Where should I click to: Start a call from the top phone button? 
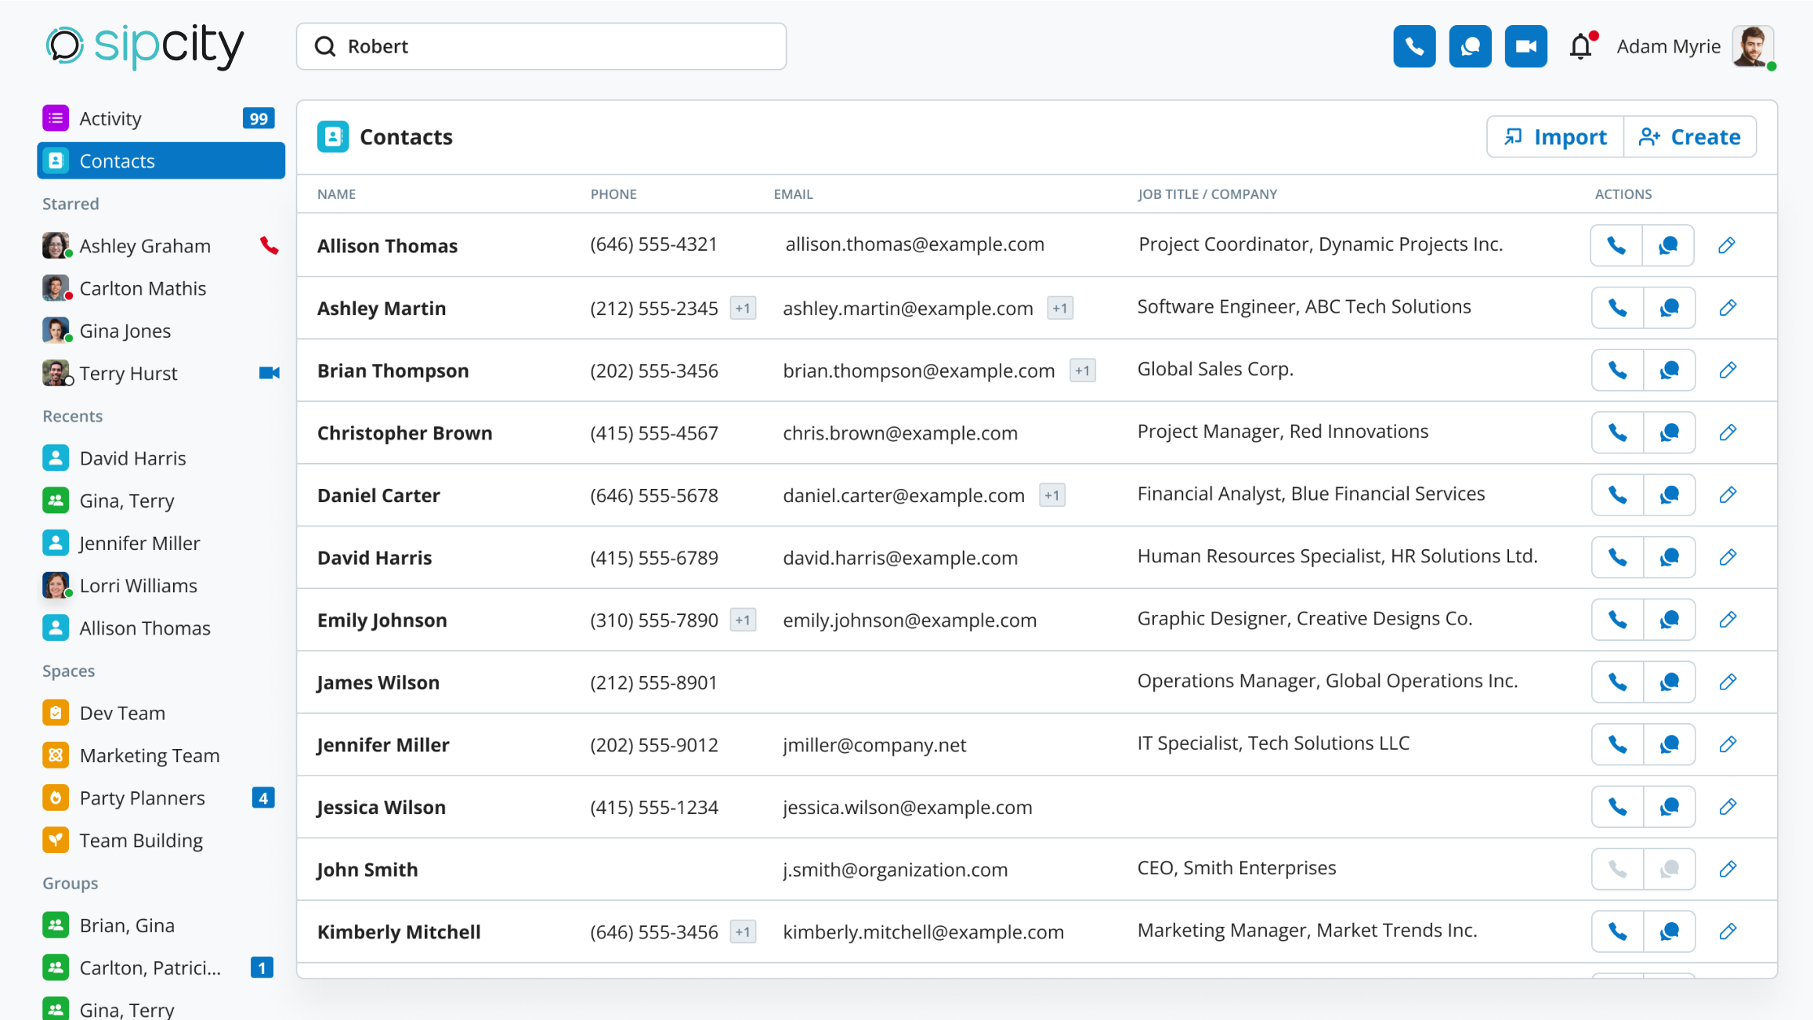coord(1414,47)
